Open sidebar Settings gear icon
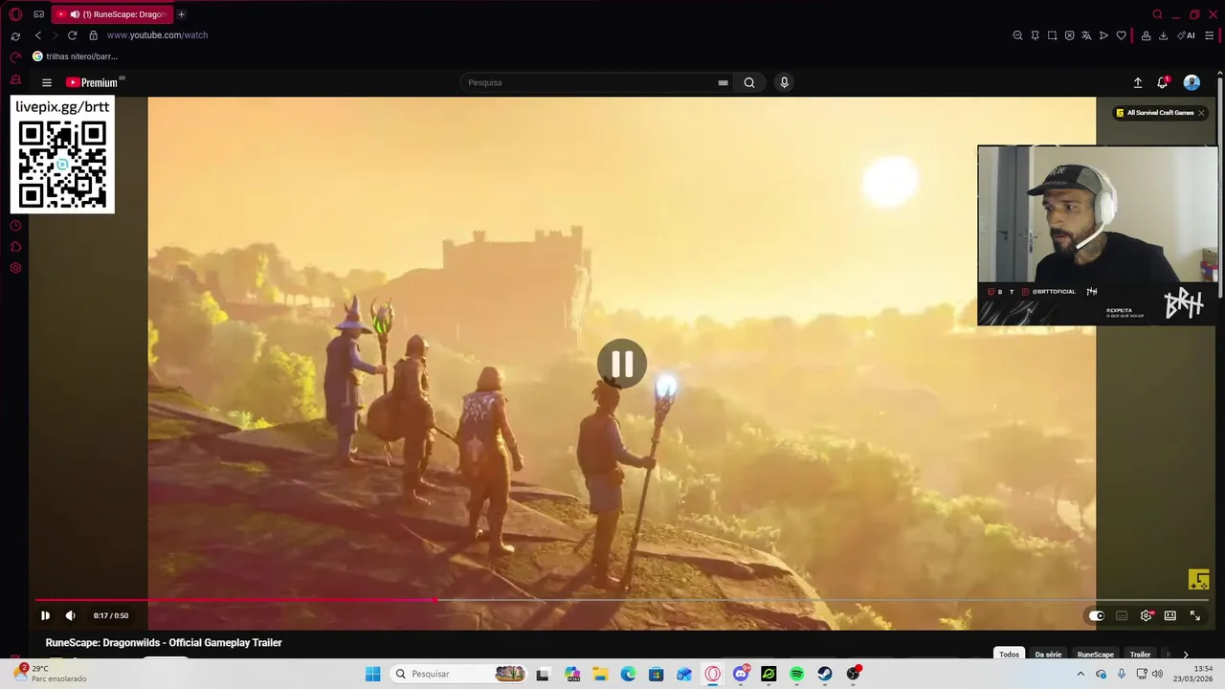This screenshot has width=1225, height=689. [x=15, y=268]
